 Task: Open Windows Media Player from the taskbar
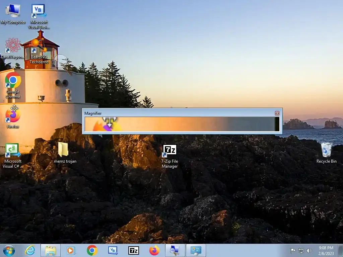(x=71, y=250)
